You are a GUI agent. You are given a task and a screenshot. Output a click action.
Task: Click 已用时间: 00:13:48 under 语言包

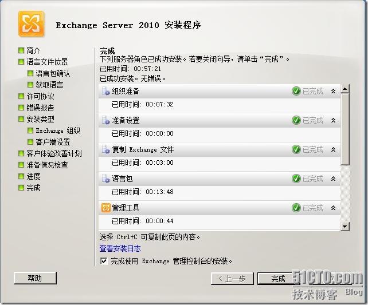(x=143, y=192)
